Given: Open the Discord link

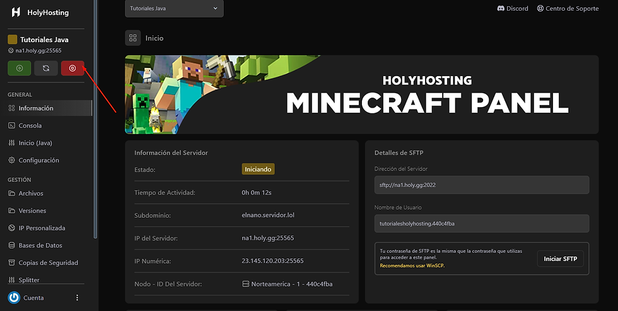Looking at the screenshot, I should pos(512,8).
